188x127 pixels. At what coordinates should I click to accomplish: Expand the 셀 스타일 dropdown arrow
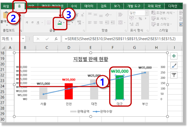click(171, 24)
